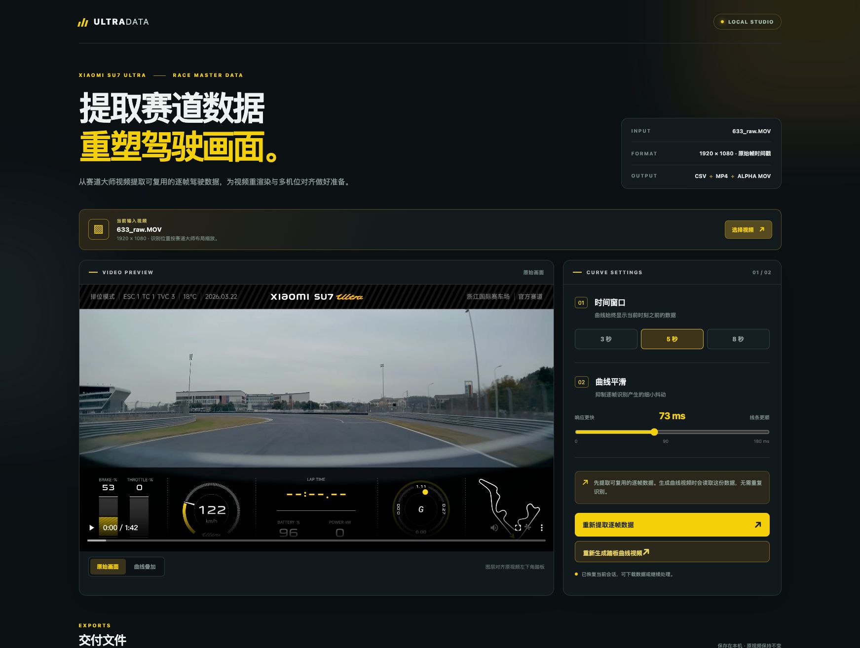The height and width of the screenshot is (648, 860).
Task: Select the 3 秒 time window
Action: (606, 339)
